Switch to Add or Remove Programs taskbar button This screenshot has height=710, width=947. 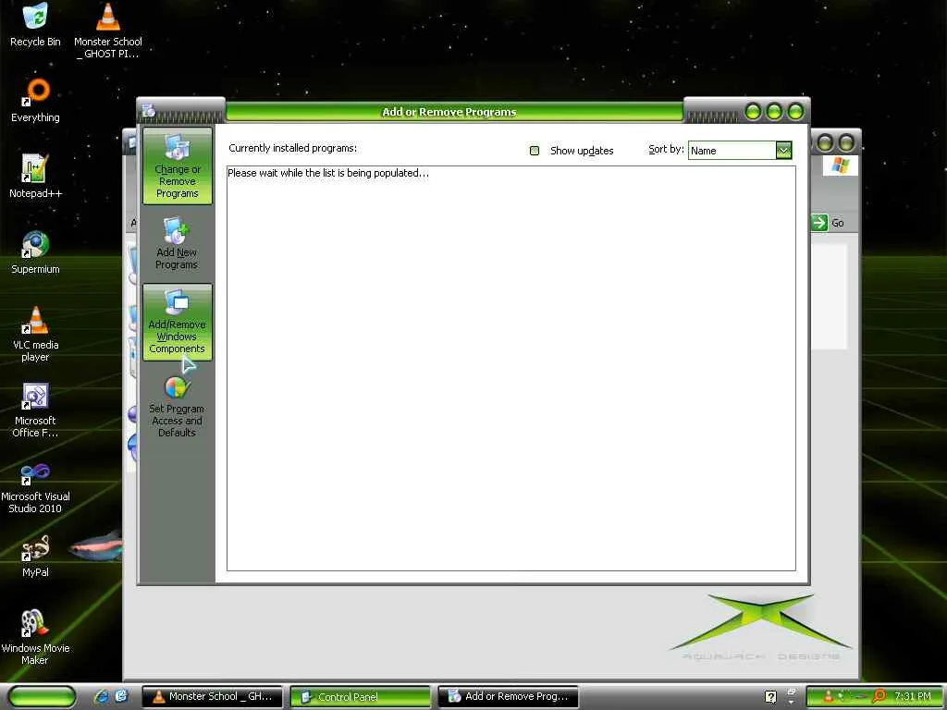[x=508, y=697]
